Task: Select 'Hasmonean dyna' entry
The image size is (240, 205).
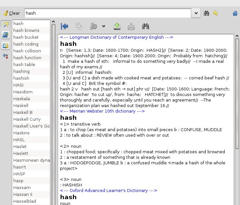Action: click(x=31, y=160)
